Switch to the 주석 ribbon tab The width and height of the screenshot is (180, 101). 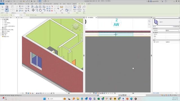tap(36, 4)
